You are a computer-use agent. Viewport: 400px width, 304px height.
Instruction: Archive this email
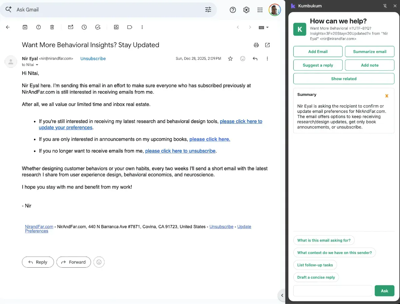pyautogui.click(x=25, y=27)
